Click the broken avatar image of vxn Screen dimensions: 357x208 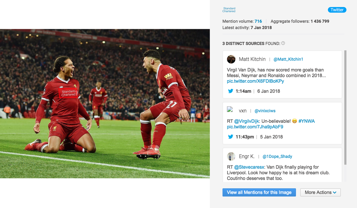click(x=230, y=110)
